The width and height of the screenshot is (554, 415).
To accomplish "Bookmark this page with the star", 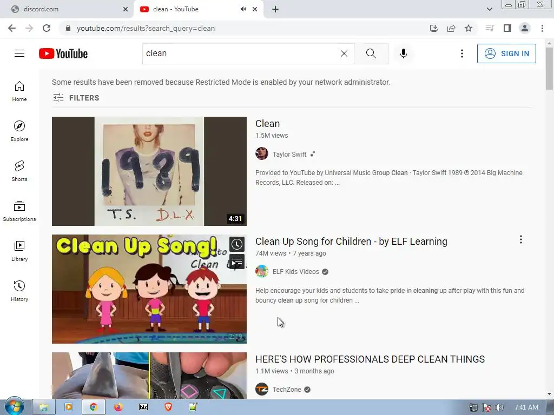I will click(x=469, y=28).
